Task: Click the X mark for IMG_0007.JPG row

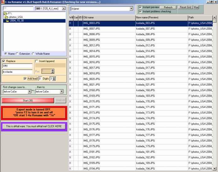Action: (x=70, y=29)
